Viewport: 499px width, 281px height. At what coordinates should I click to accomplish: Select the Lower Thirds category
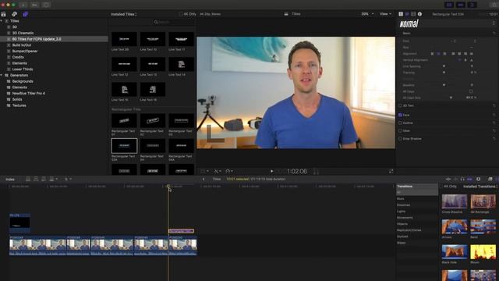pos(23,69)
